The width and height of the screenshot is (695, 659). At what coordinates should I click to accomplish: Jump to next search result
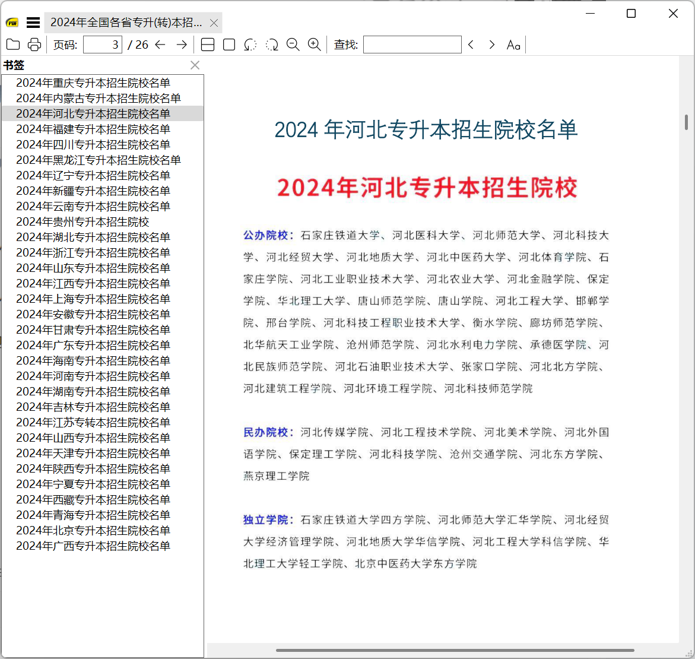coord(491,44)
